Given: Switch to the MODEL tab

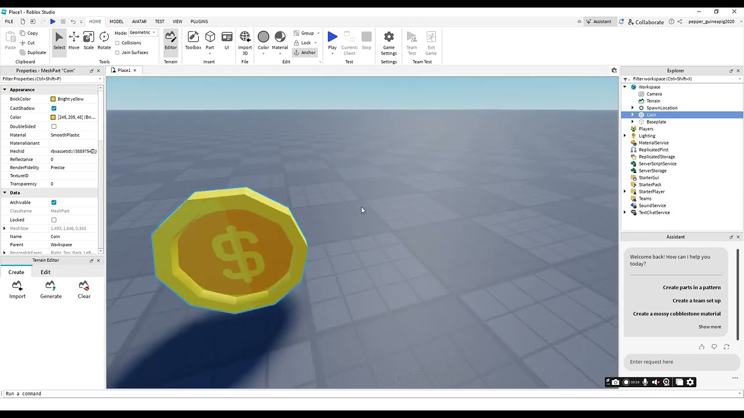Looking at the screenshot, I should coord(116,21).
